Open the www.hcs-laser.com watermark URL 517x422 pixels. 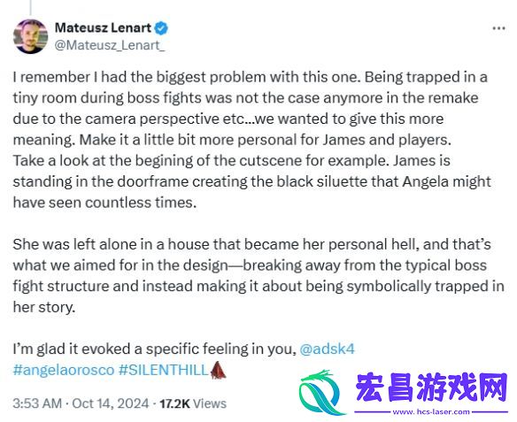tap(431, 411)
